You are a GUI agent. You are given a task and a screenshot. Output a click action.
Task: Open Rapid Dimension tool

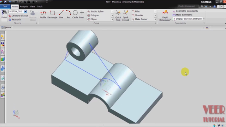pos(165,14)
